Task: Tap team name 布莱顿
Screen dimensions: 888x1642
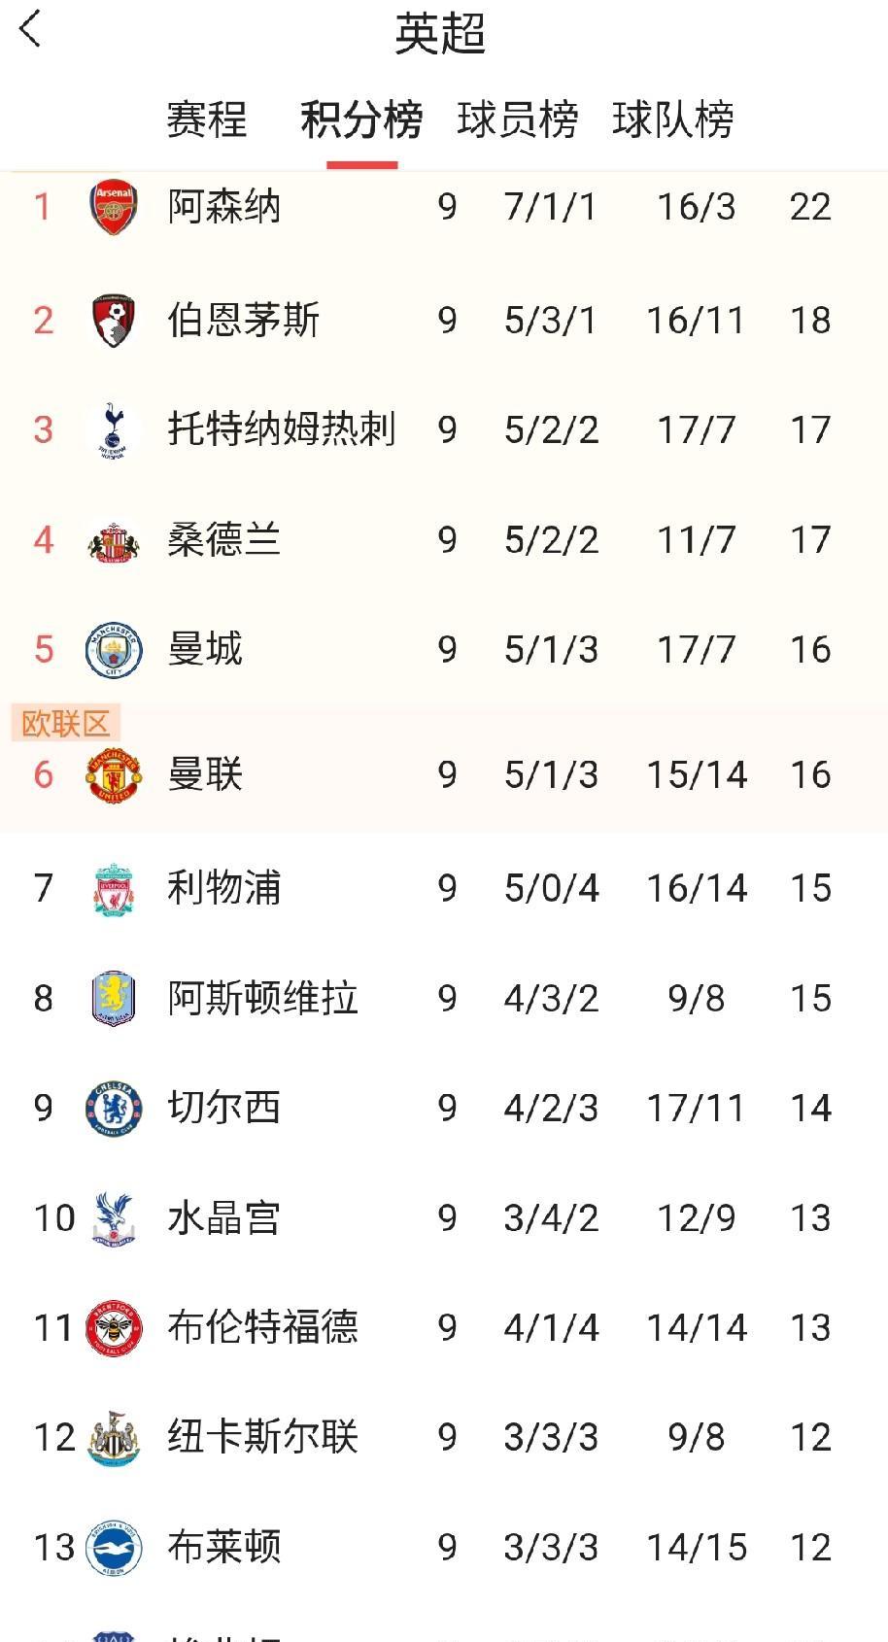Action: click(x=223, y=1547)
